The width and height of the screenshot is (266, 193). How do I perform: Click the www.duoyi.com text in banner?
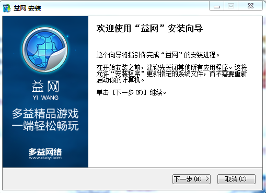[x=45, y=158]
